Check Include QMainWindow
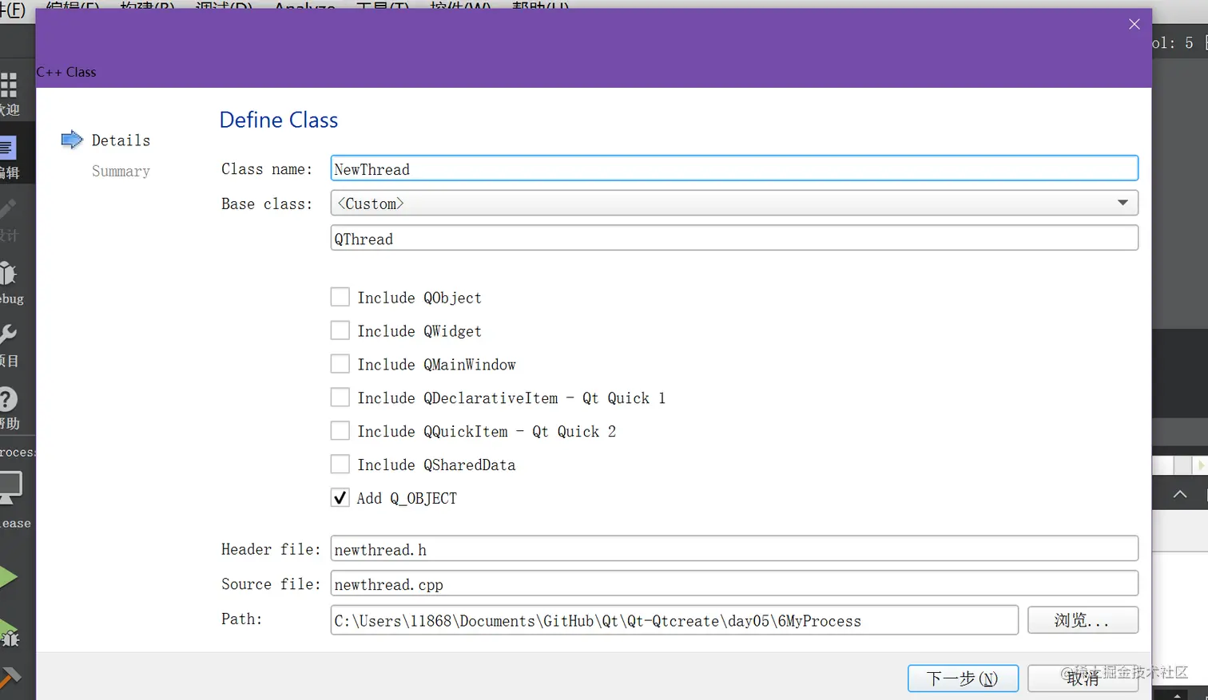This screenshot has height=700, width=1208. [x=340, y=364]
